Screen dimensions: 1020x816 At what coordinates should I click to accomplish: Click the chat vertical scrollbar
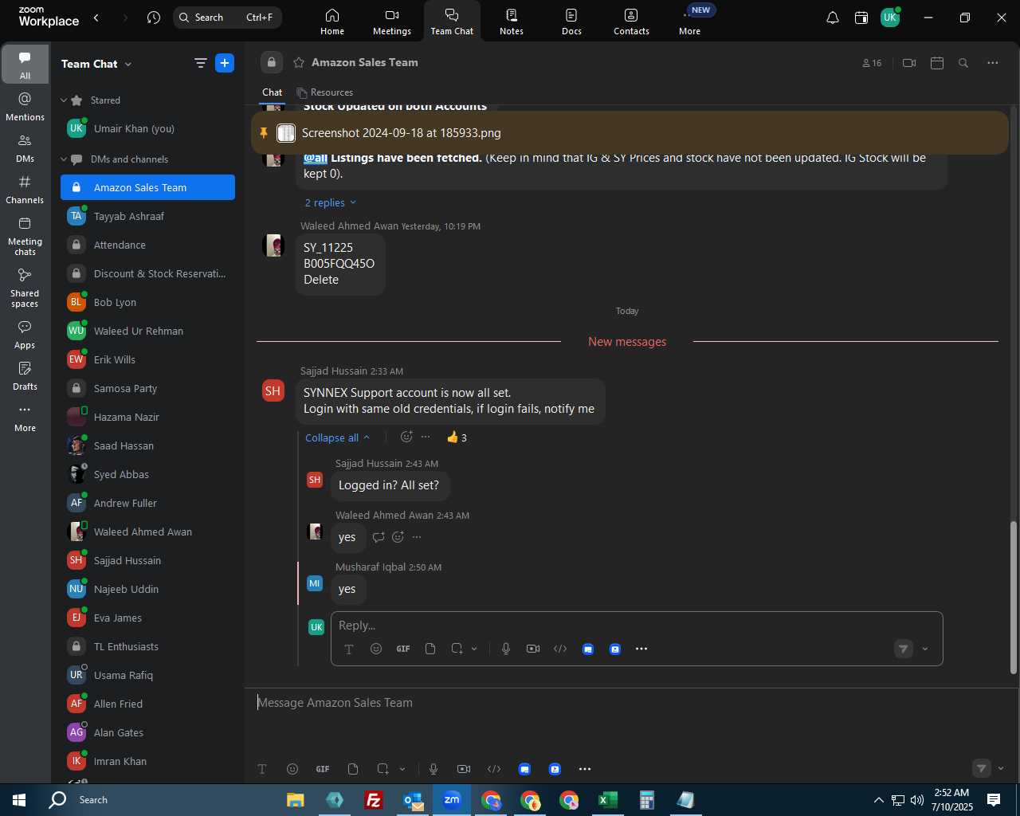point(1014,598)
